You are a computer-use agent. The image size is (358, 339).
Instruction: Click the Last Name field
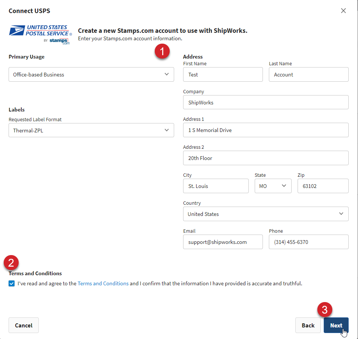click(309, 75)
